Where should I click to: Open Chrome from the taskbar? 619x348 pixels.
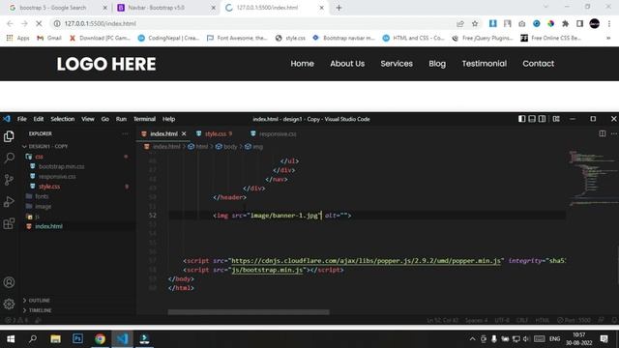100,338
